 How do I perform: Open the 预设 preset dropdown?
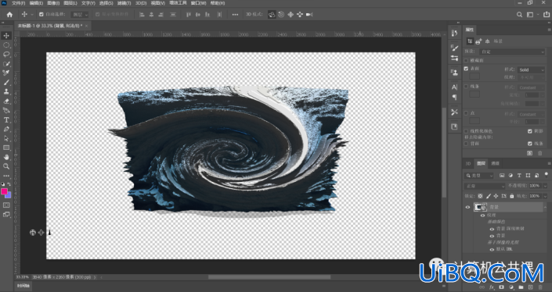[512, 52]
